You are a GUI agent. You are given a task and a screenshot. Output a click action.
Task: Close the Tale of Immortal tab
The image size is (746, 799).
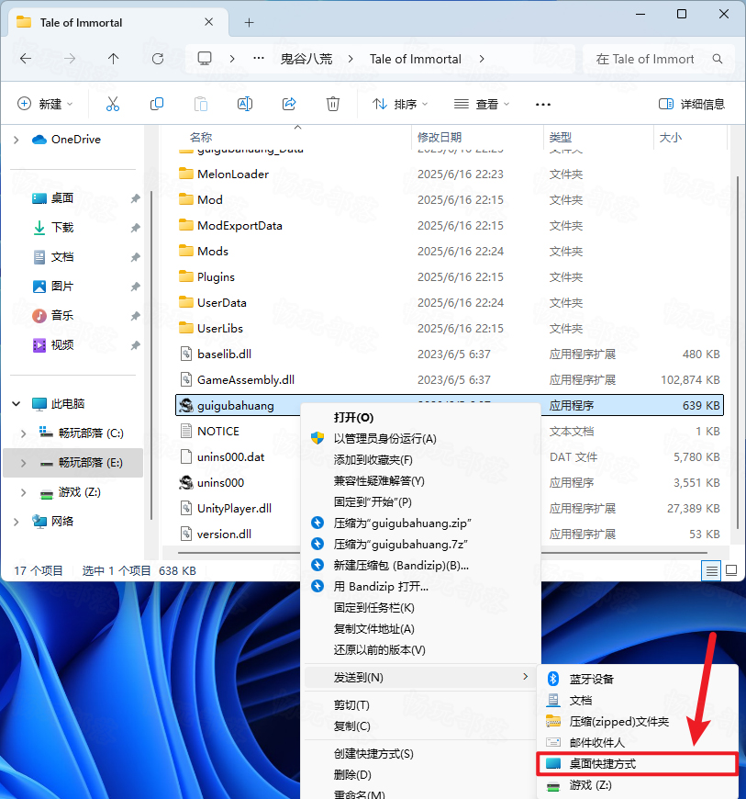[x=209, y=22]
